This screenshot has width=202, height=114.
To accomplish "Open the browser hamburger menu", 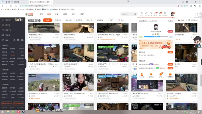I will pyautogui.click(x=200, y=6).
